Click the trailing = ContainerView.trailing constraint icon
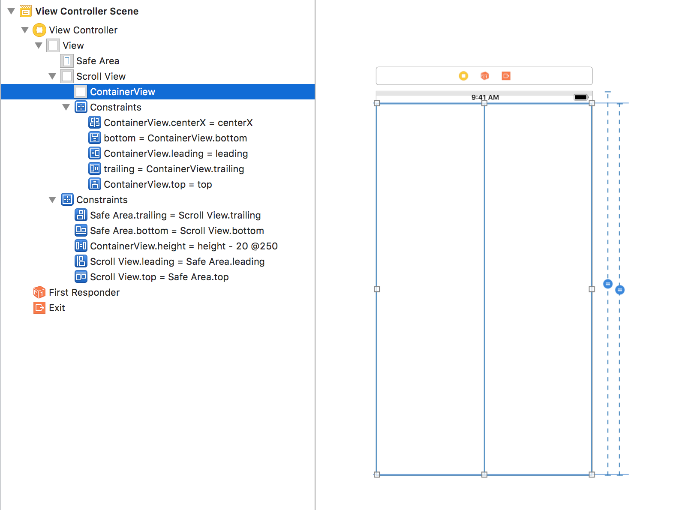679x510 pixels. [95, 169]
